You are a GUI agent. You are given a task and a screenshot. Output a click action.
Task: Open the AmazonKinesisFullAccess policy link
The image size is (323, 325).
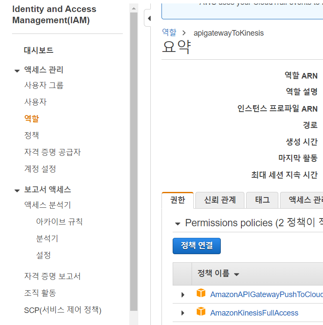254,313
